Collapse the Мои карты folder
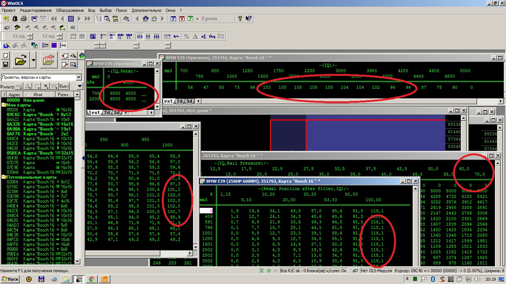This screenshot has width=506, height=284. [x=4, y=105]
